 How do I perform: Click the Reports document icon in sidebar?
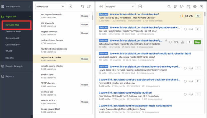click(3, 76)
